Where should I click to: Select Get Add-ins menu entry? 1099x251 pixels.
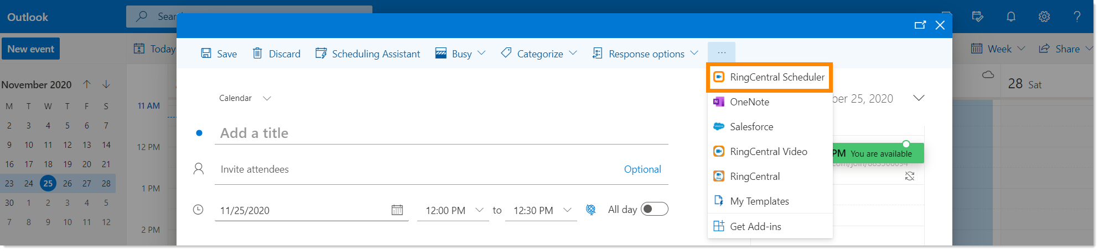click(x=755, y=226)
